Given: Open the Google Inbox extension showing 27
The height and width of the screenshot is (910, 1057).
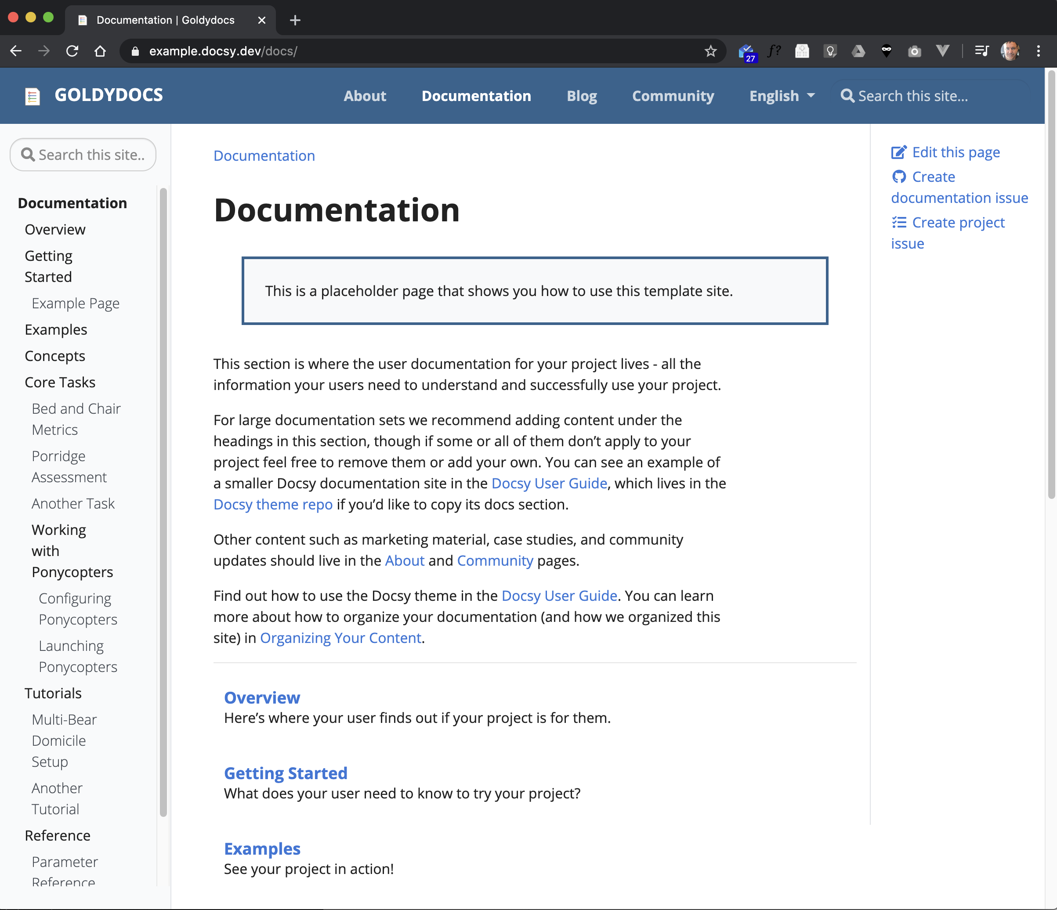Looking at the screenshot, I should click(747, 51).
